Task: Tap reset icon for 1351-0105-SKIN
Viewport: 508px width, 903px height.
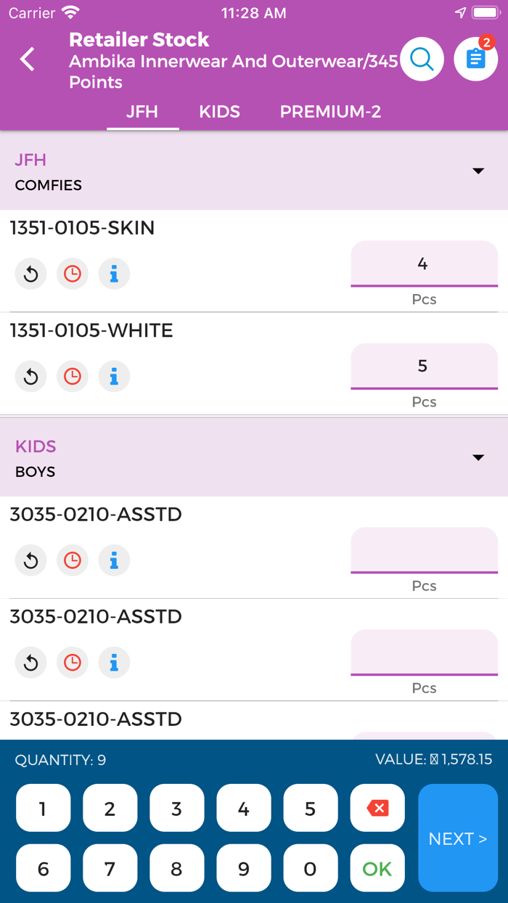Action: 30,274
